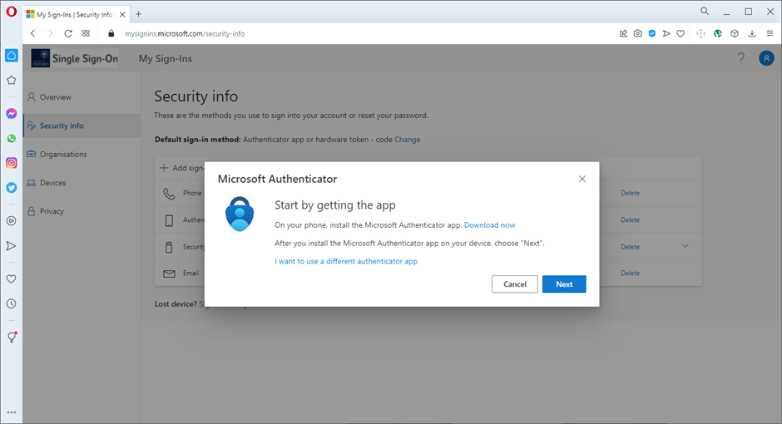Click the Download now link
This screenshot has width=782, height=424.
pos(489,225)
